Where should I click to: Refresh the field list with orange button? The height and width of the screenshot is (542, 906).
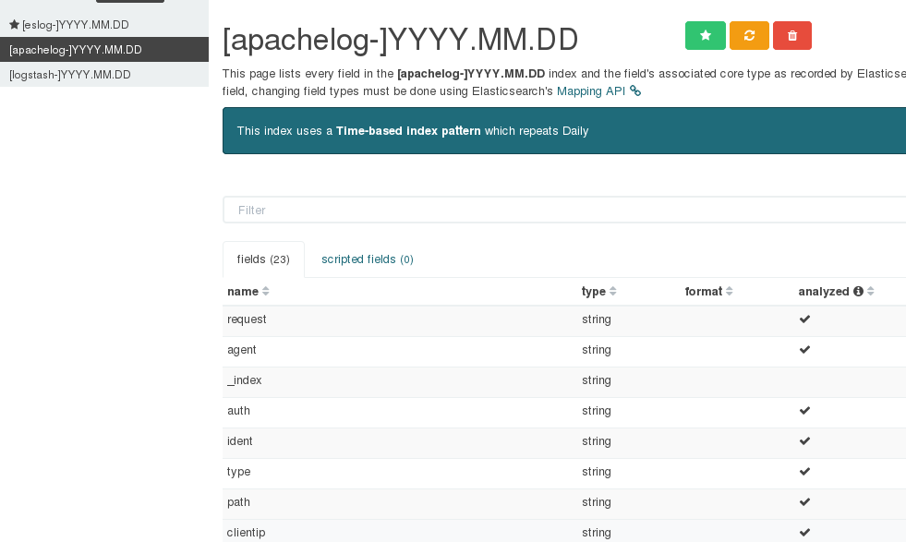(749, 36)
